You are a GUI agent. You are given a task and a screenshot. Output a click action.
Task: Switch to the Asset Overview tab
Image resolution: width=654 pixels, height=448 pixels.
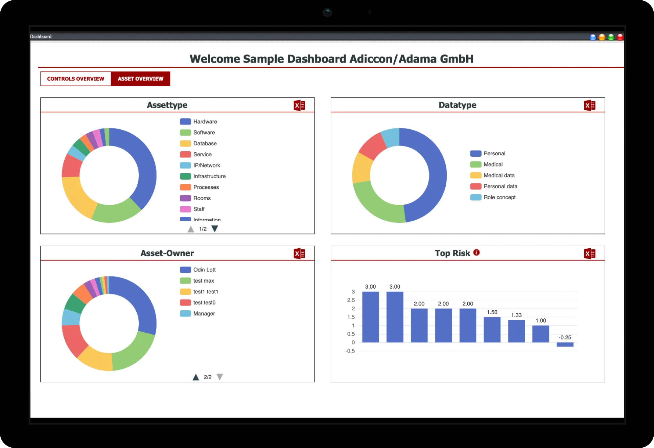[140, 79]
